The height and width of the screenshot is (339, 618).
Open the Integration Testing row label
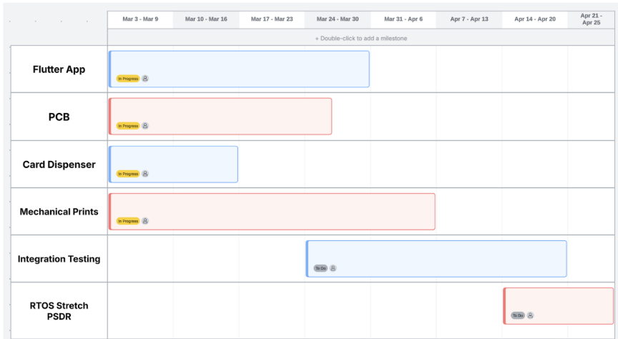[x=59, y=259]
